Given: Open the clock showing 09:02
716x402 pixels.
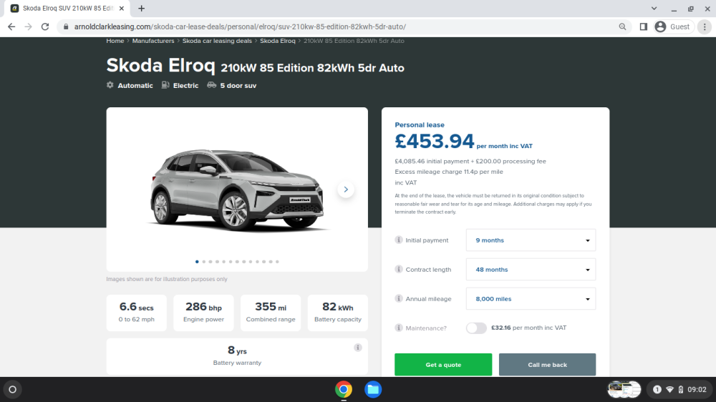Looking at the screenshot, I should 697,389.
